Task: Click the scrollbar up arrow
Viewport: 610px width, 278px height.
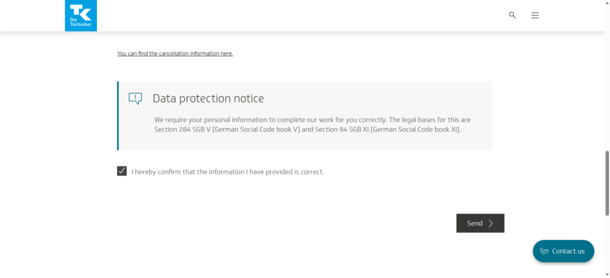Action: click(606, 4)
